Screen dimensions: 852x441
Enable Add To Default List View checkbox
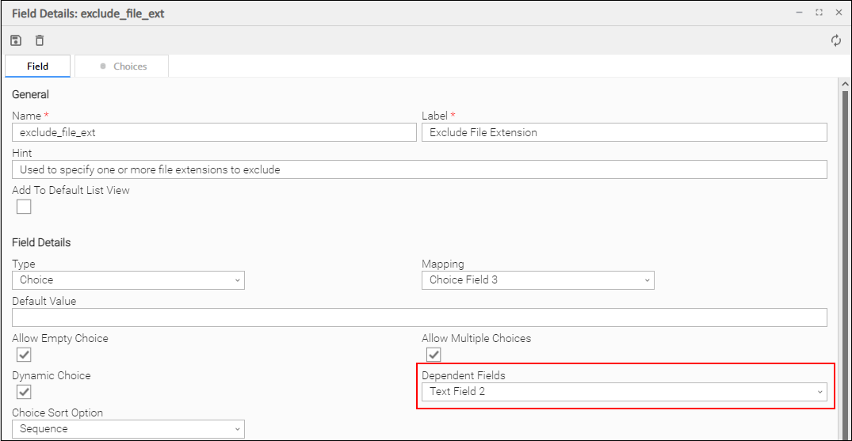click(24, 207)
